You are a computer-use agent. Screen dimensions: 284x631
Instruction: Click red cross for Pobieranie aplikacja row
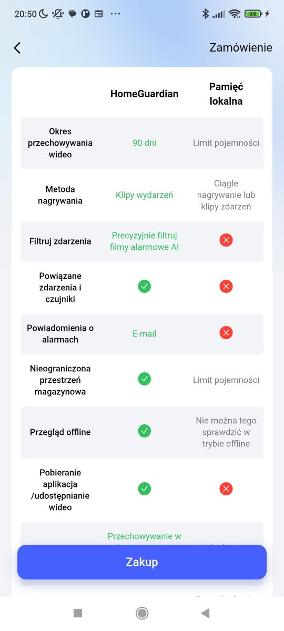[226, 489]
